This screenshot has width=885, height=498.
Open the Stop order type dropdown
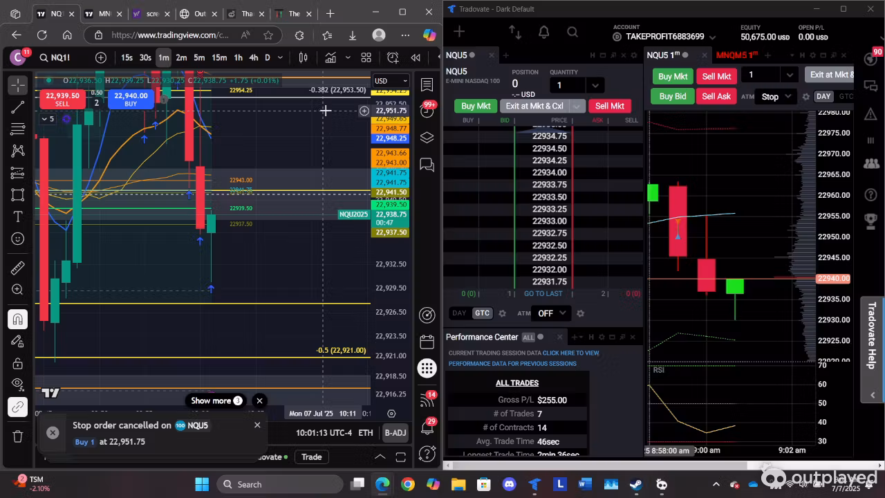click(x=777, y=97)
